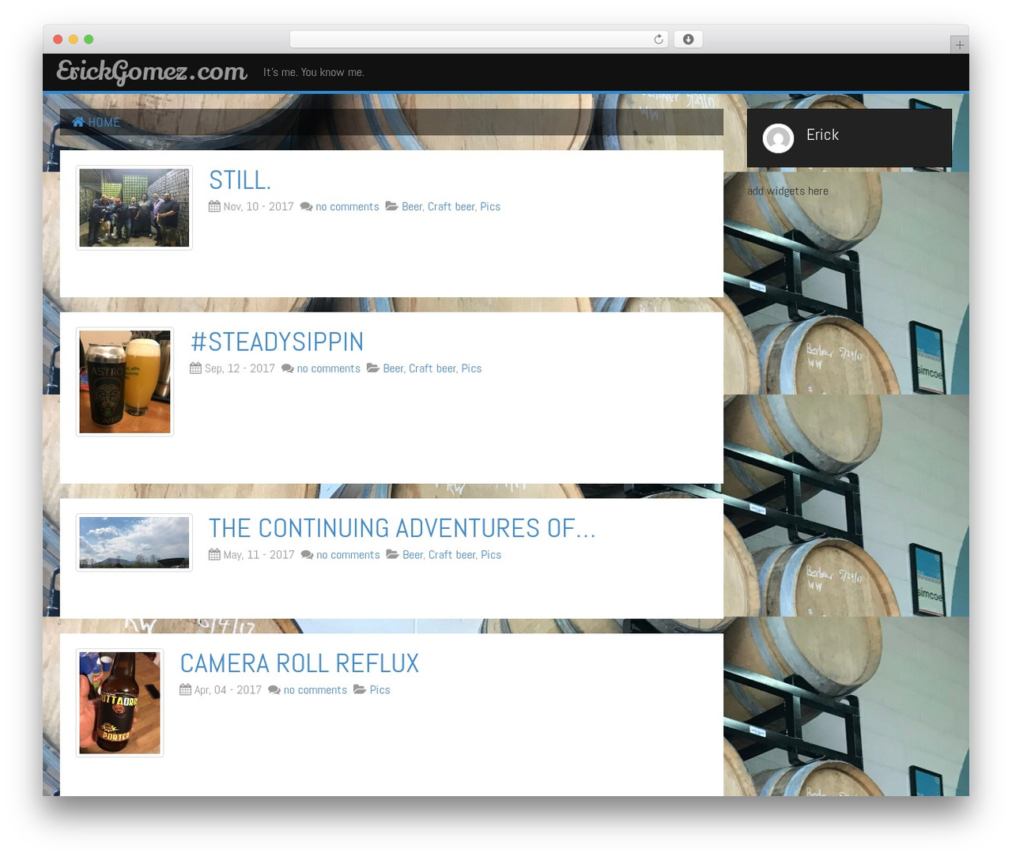Select Craft beer category on STILL. post
The height and width of the screenshot is (857, 1012).
(x=451, y=206)
